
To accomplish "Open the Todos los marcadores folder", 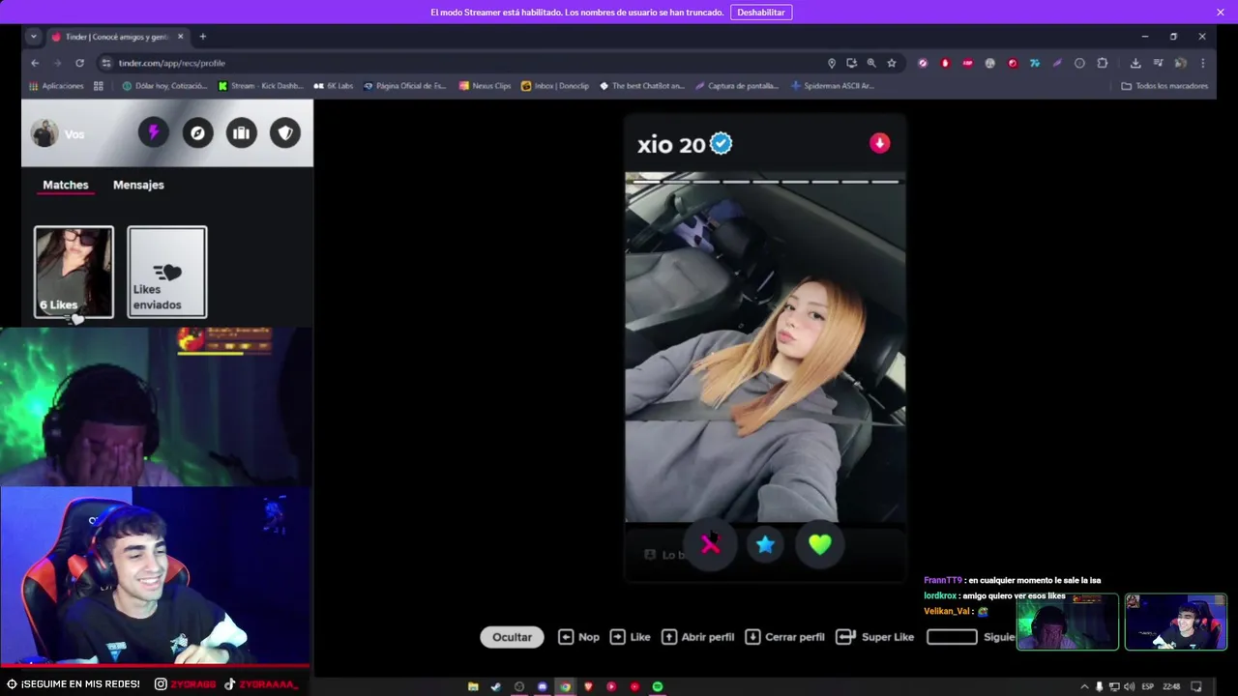I will tap(1164, 86).
